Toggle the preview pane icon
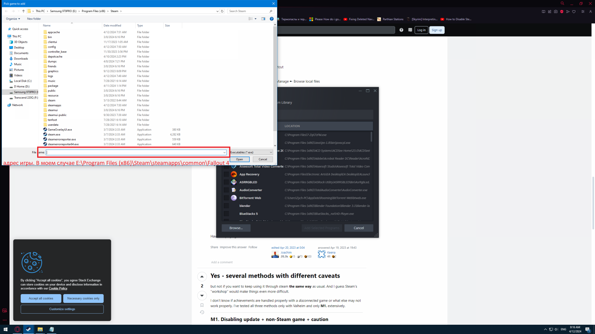 pos(263,19)
